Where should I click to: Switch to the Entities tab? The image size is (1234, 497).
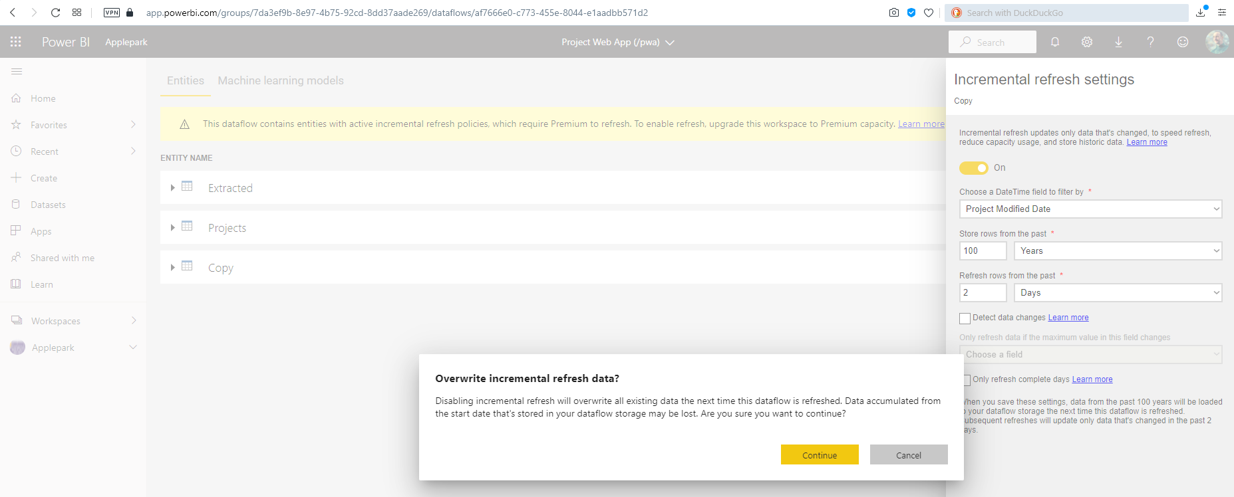[186, 80]
